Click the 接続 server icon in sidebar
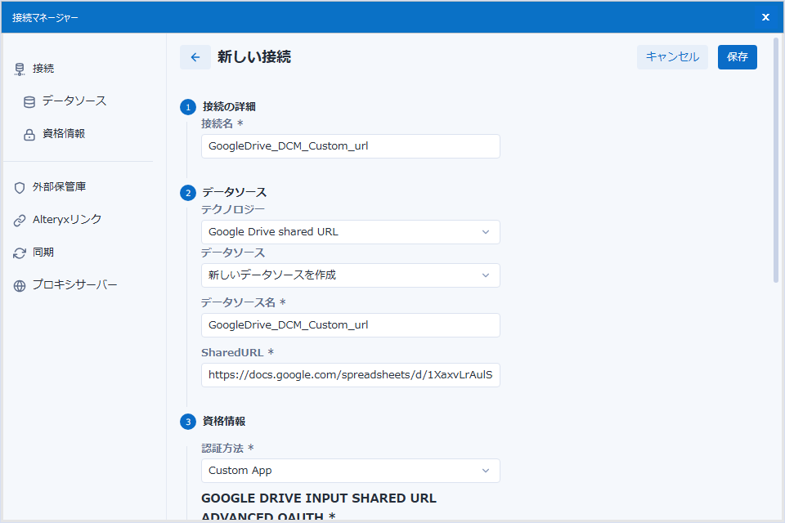This screenshot has height=523, width=785. [20, 69]
